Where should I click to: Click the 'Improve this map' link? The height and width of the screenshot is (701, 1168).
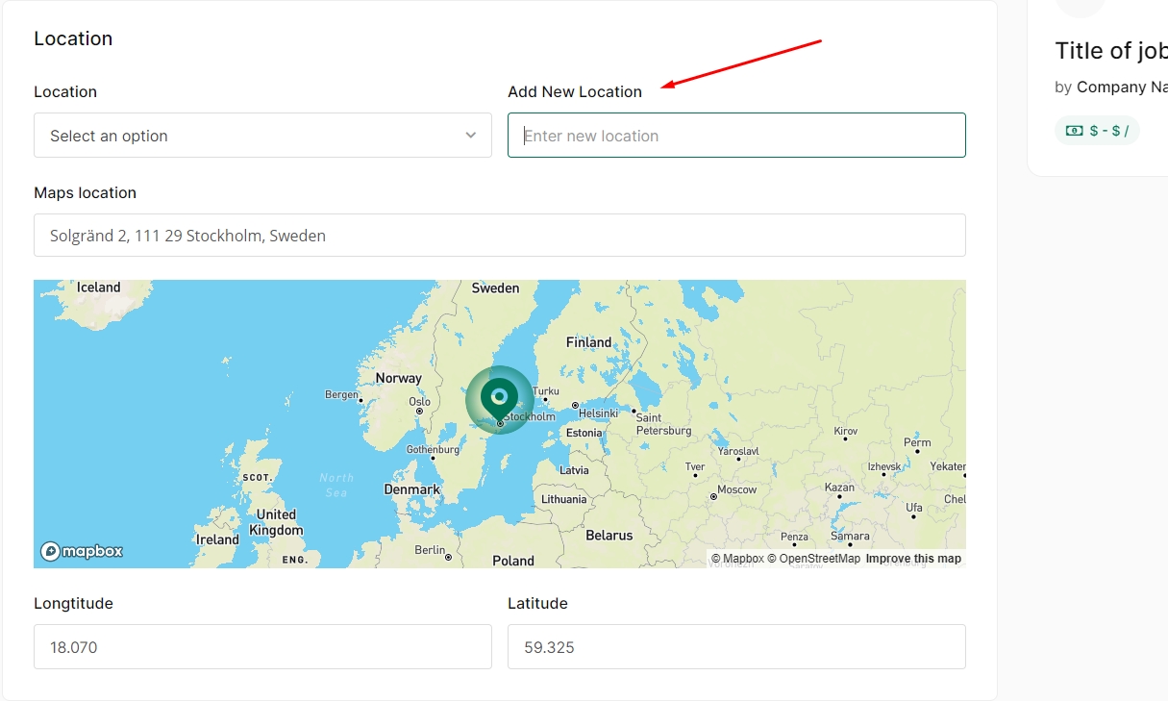(x=913, y=559)
